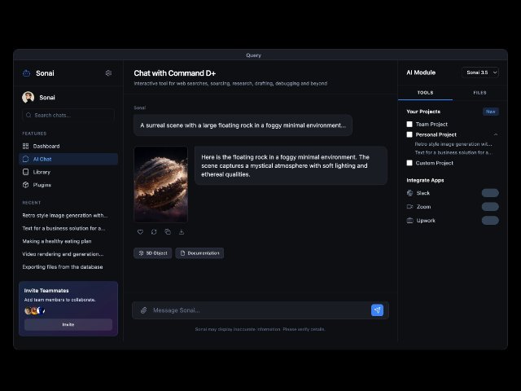Toggle the Slack integration switch

point(490,193)
